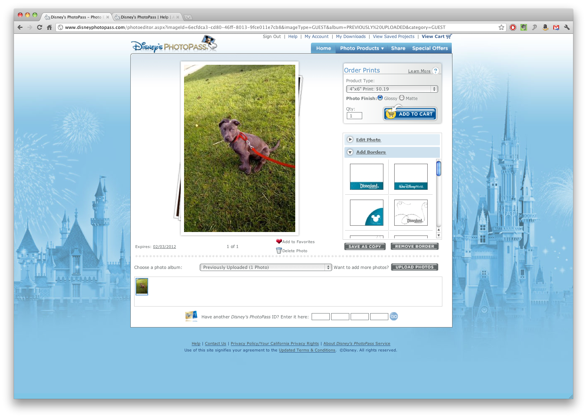The image size is (587, 418).
Task: Open a new browser tab
Action: (188, 17)
